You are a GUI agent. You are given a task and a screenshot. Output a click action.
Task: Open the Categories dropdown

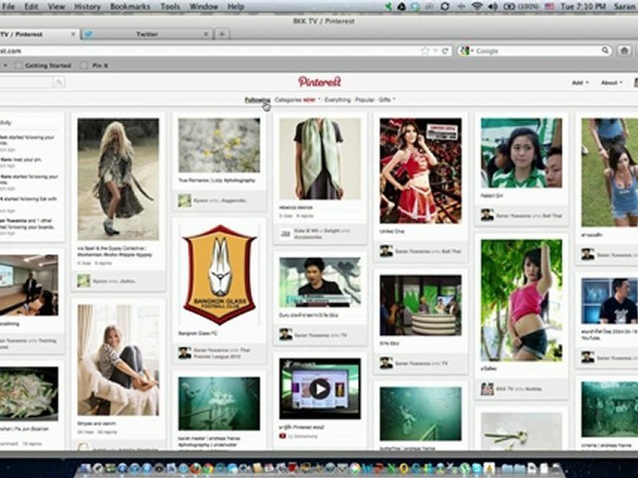click(297, 100)
